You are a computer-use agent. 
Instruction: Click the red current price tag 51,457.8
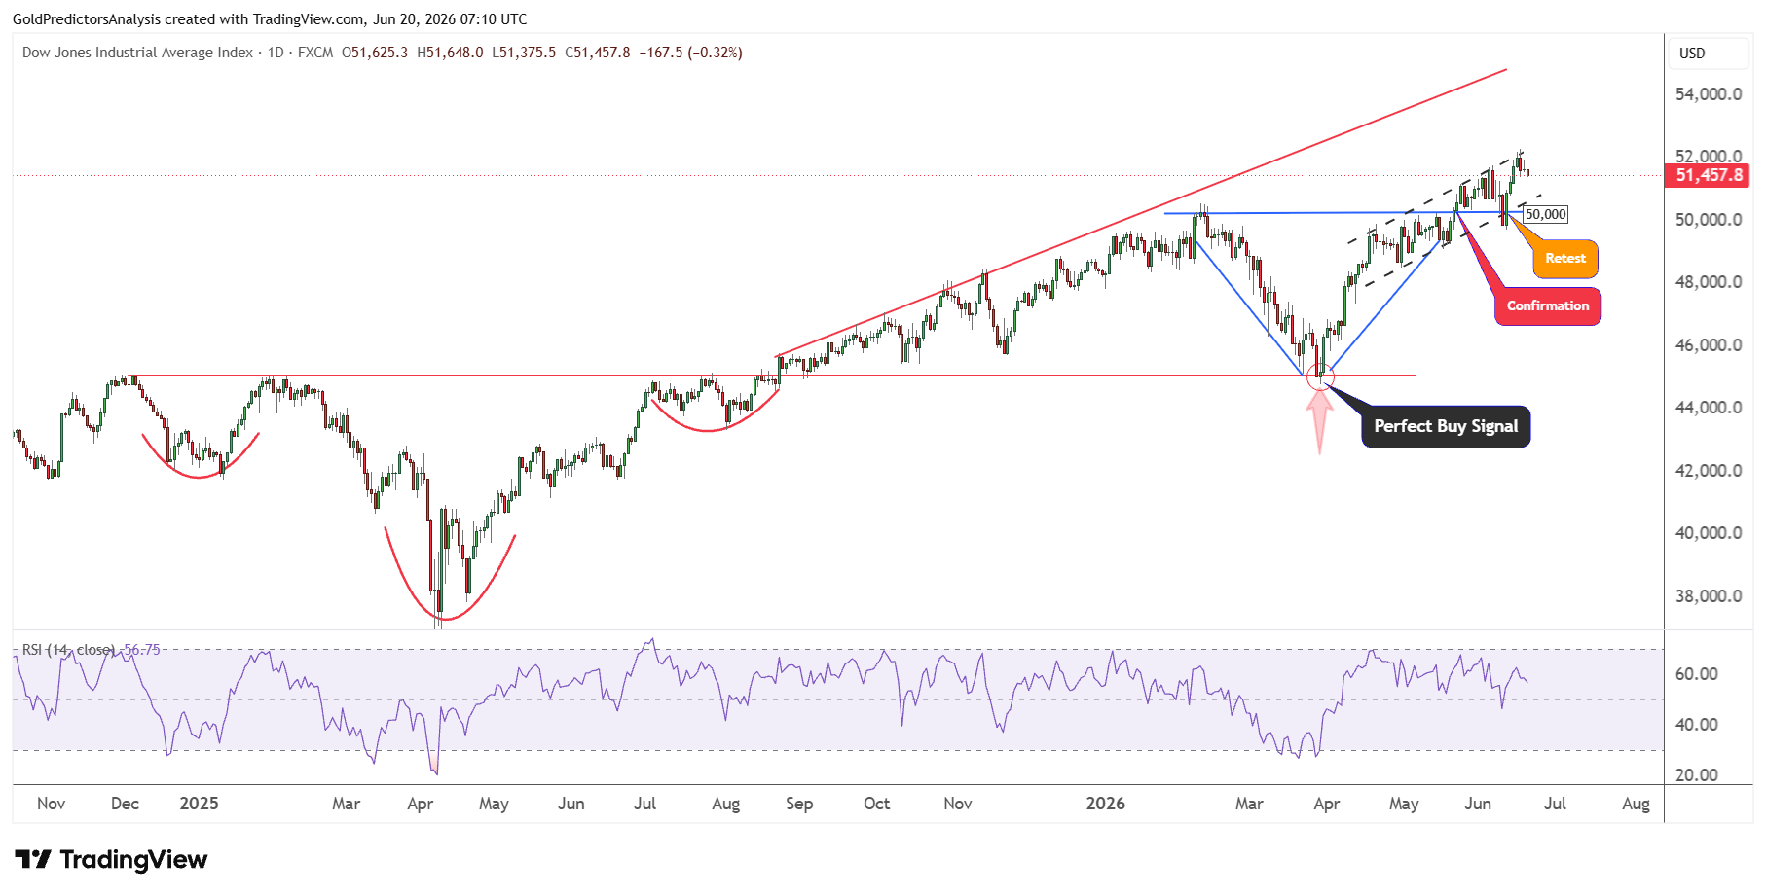pyautogui.click(x=1709, y=175)
